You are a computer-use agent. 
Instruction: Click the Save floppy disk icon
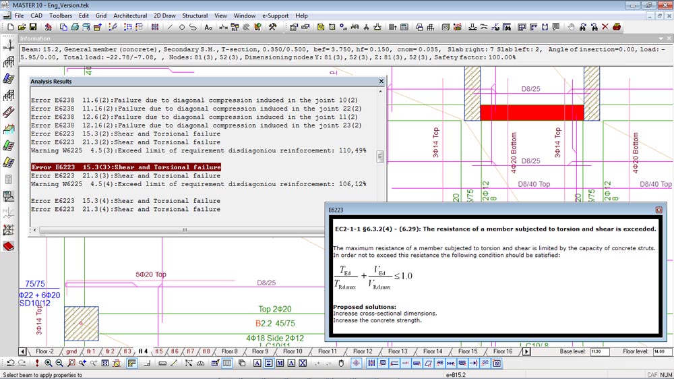[32, 27]
